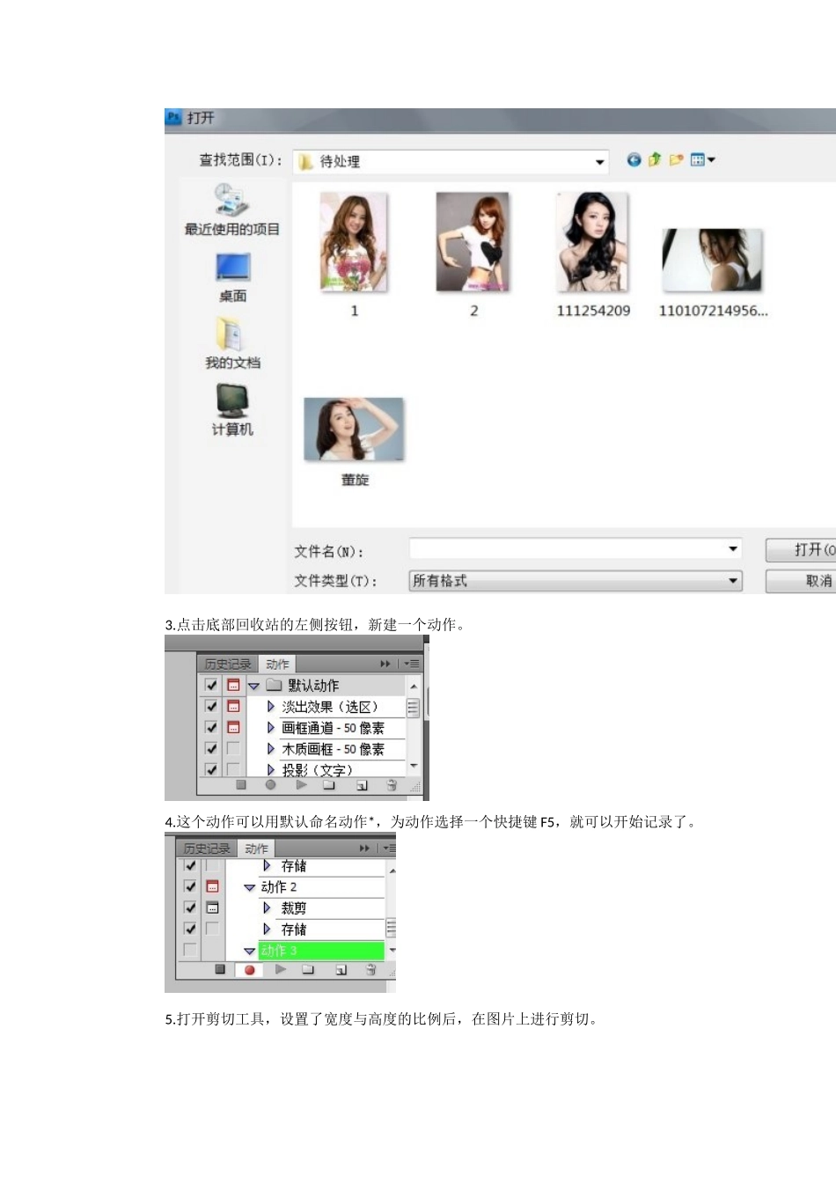Open 计算机 in the places sidebar
Viewport: 836px width, 1183px height.
pyautogui.click(x=232, y=411)
